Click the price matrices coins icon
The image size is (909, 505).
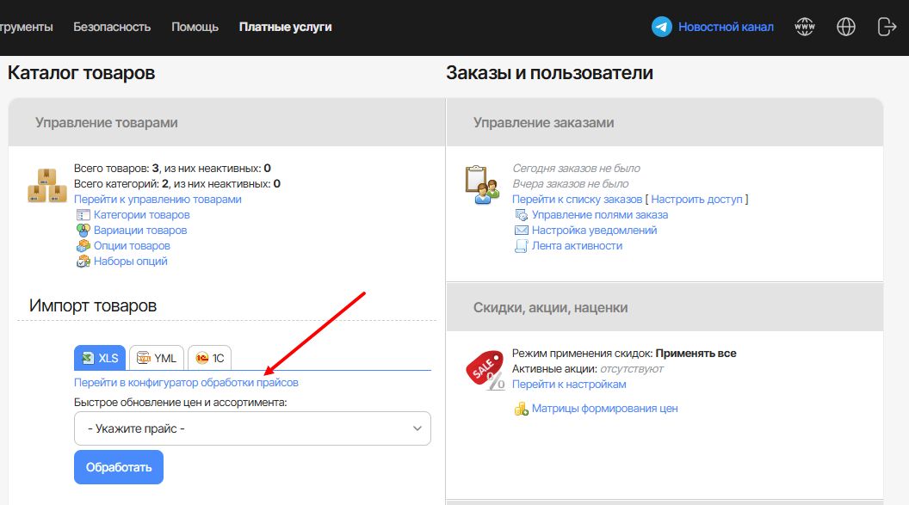pyautogui.click(x=521, y=409)
